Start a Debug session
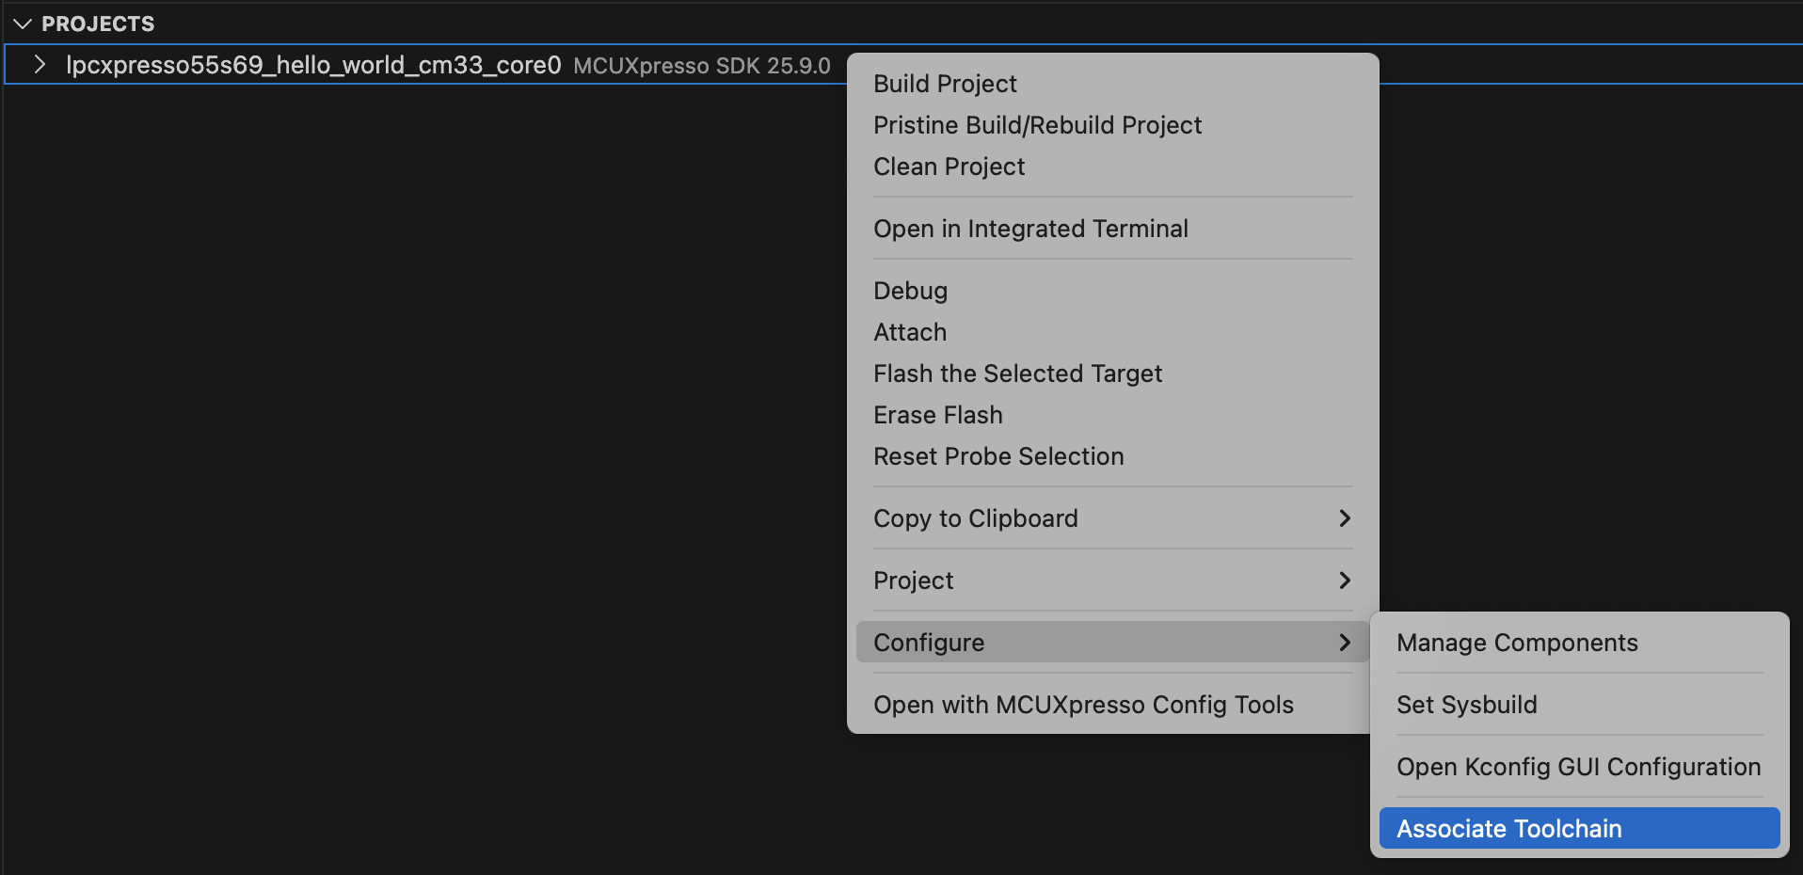Screen dimensions: 1803x875 click(910, 291)
